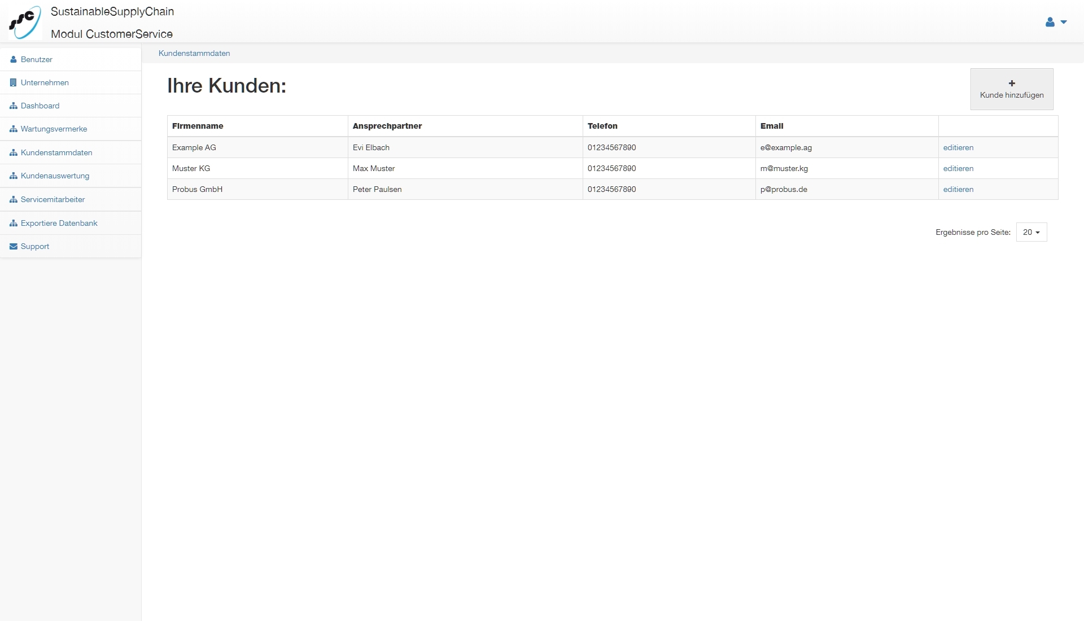
Task: Go to Servicemitarbeiter menu entry
Action: tap(53, 199)
